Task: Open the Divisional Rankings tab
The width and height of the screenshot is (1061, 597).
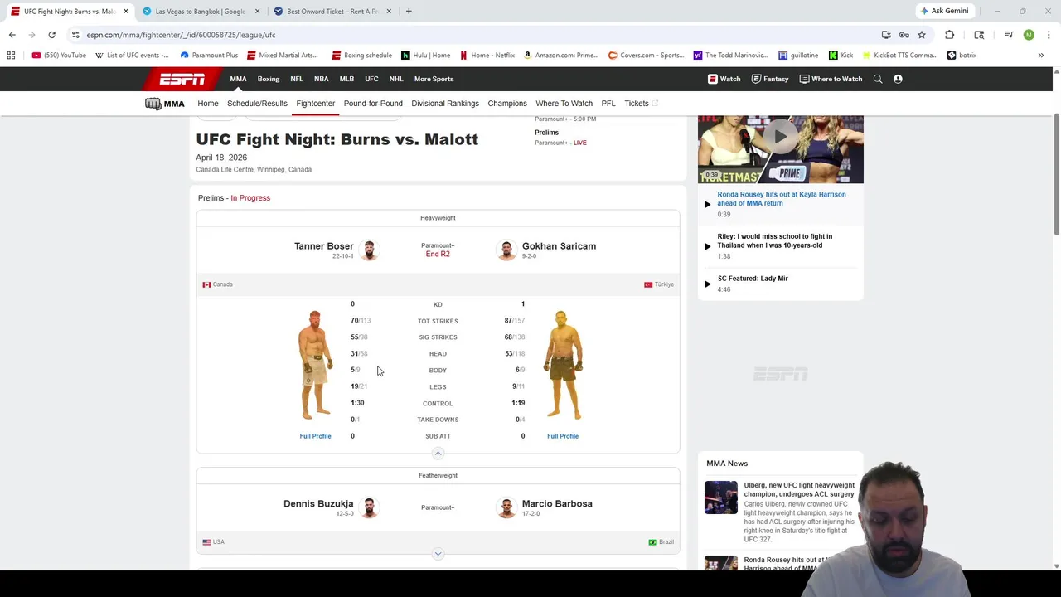Action: [445, 104]
